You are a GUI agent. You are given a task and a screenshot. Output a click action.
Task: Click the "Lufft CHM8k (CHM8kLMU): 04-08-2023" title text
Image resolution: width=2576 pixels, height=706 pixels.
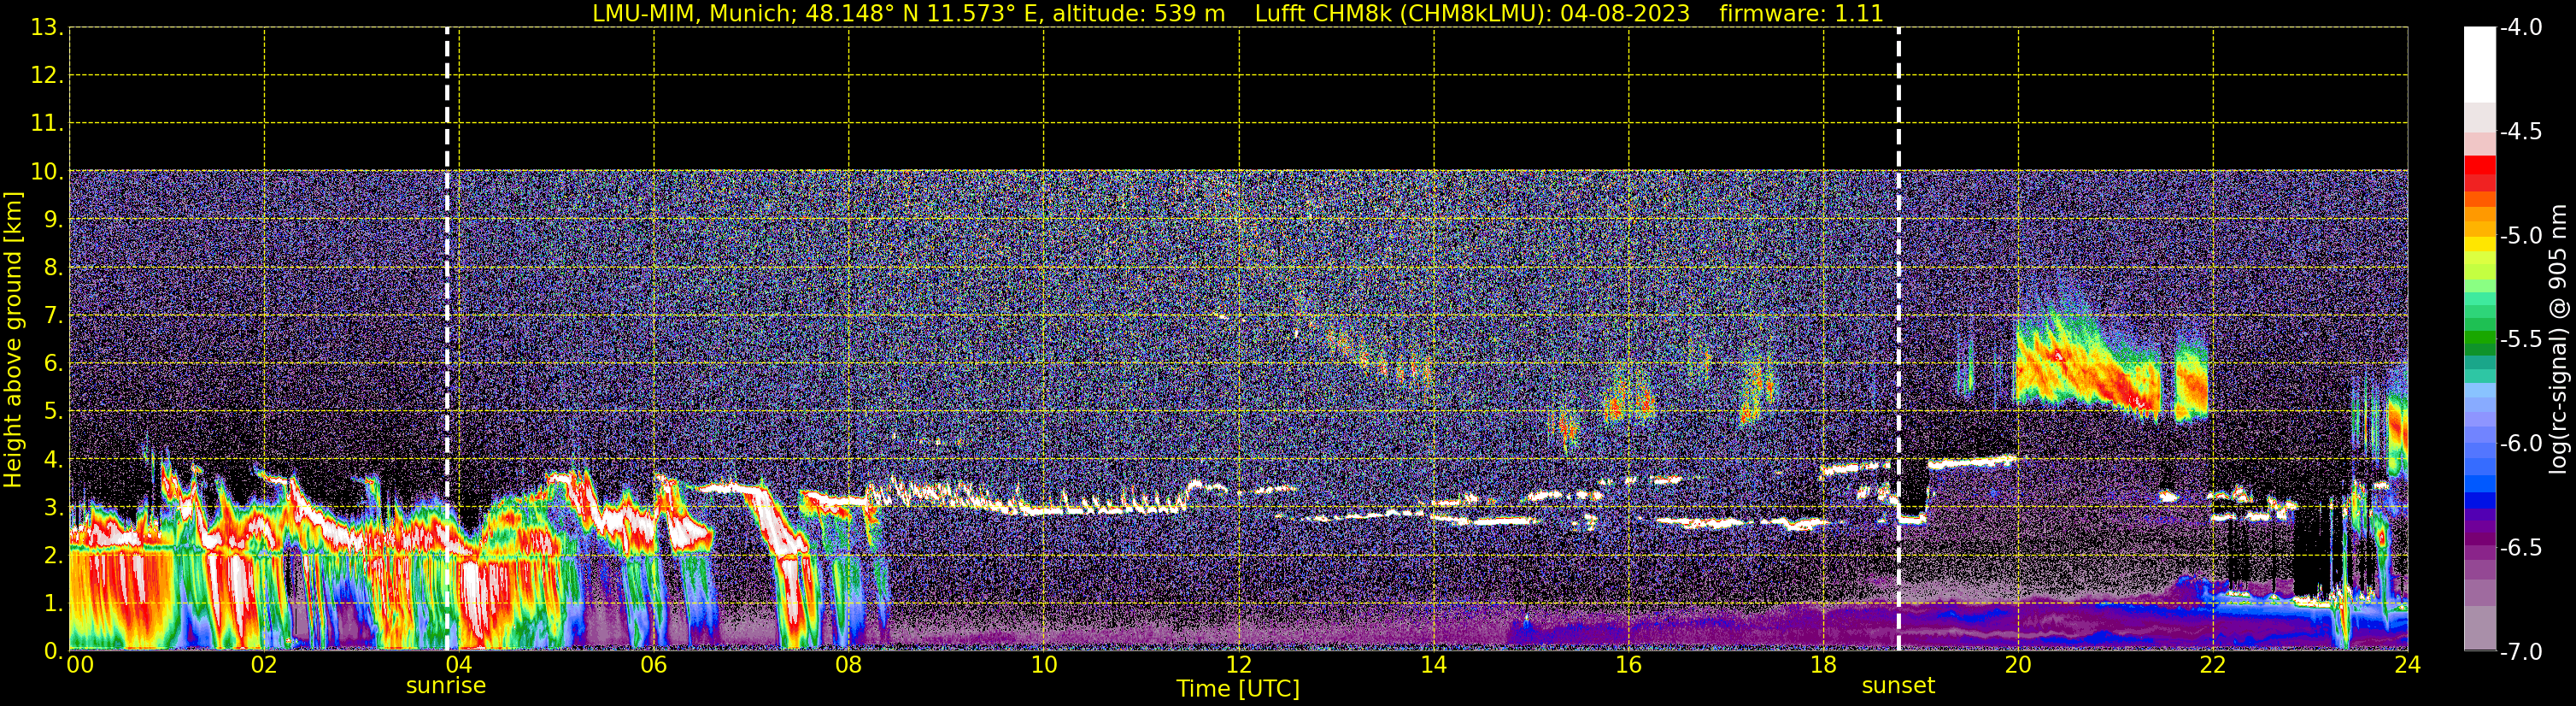1472,14
